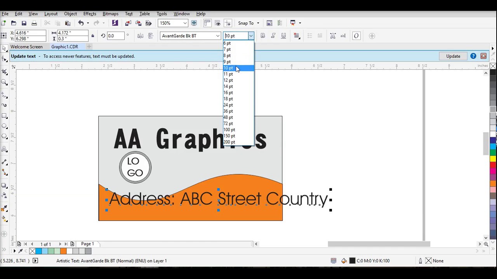Select the Crop tool
The image size is (497, 279).
click(5, 72)
